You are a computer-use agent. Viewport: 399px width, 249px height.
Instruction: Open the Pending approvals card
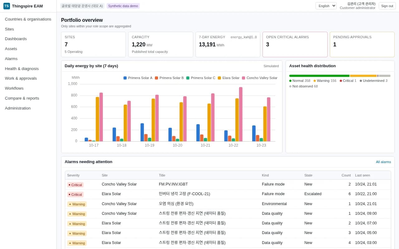tap(362, 45)
